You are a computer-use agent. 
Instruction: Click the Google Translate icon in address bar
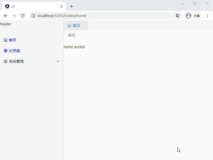point(178,16)
